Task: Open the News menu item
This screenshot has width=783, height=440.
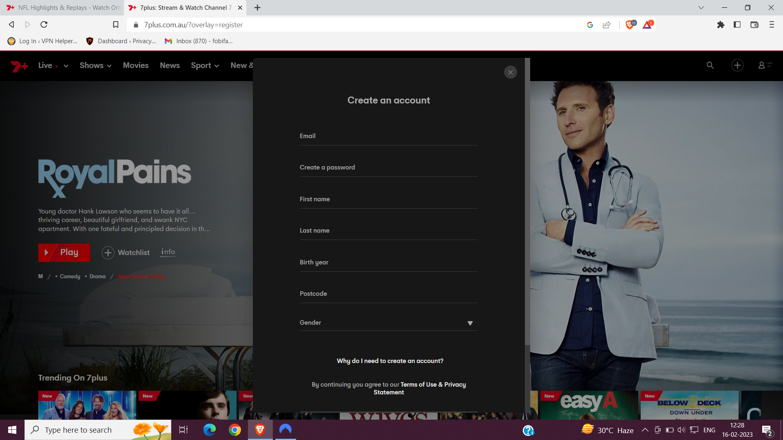Action: [x=170, y=66]
